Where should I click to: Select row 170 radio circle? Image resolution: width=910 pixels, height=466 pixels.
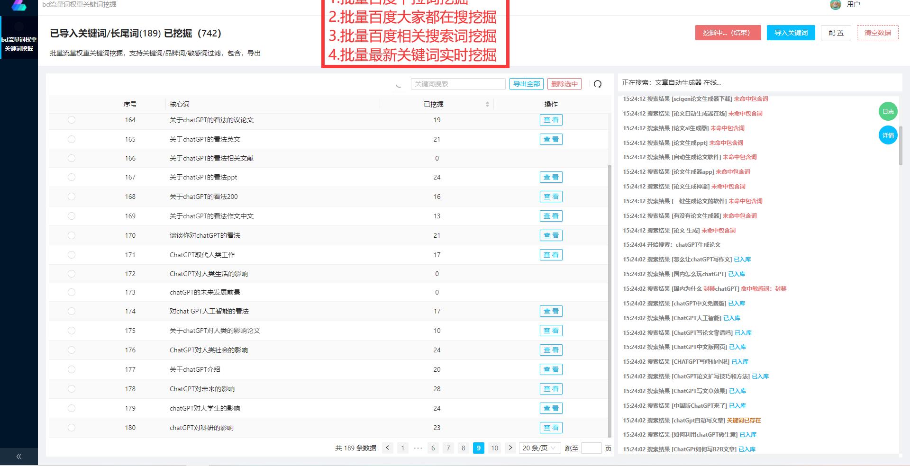[72, 235]
